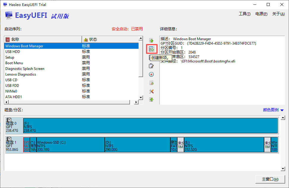Click the create new entry icon

pyautogui.click(x=151, y=49)
